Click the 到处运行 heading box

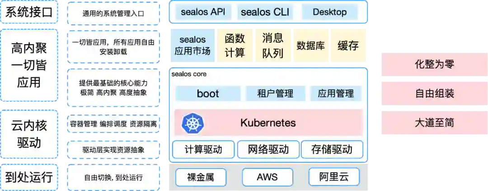point(29,177)
